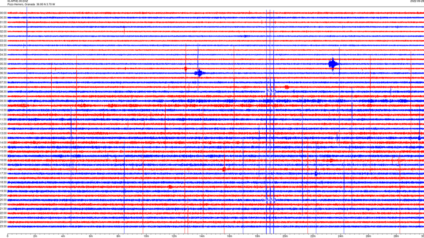Click the blue seismic burst on 06:30 trace
Image resolution: width=424 pixels, height=238 pixels.
200,73
